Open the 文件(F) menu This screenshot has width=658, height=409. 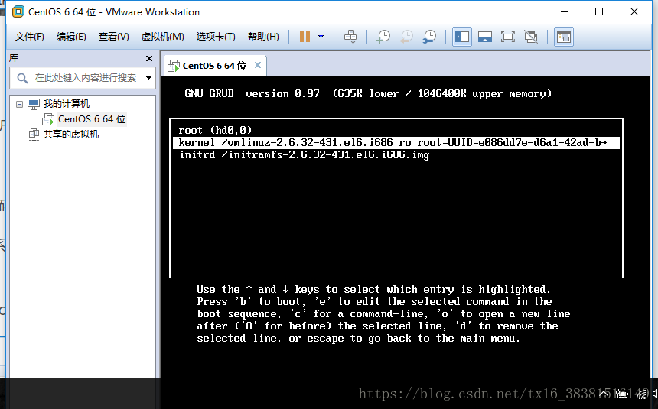[29, 37]
